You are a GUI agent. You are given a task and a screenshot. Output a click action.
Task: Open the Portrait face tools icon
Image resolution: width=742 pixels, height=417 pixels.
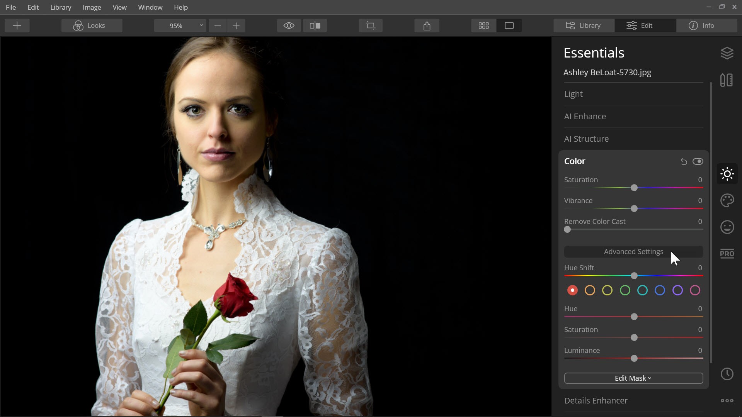[727, 227]
